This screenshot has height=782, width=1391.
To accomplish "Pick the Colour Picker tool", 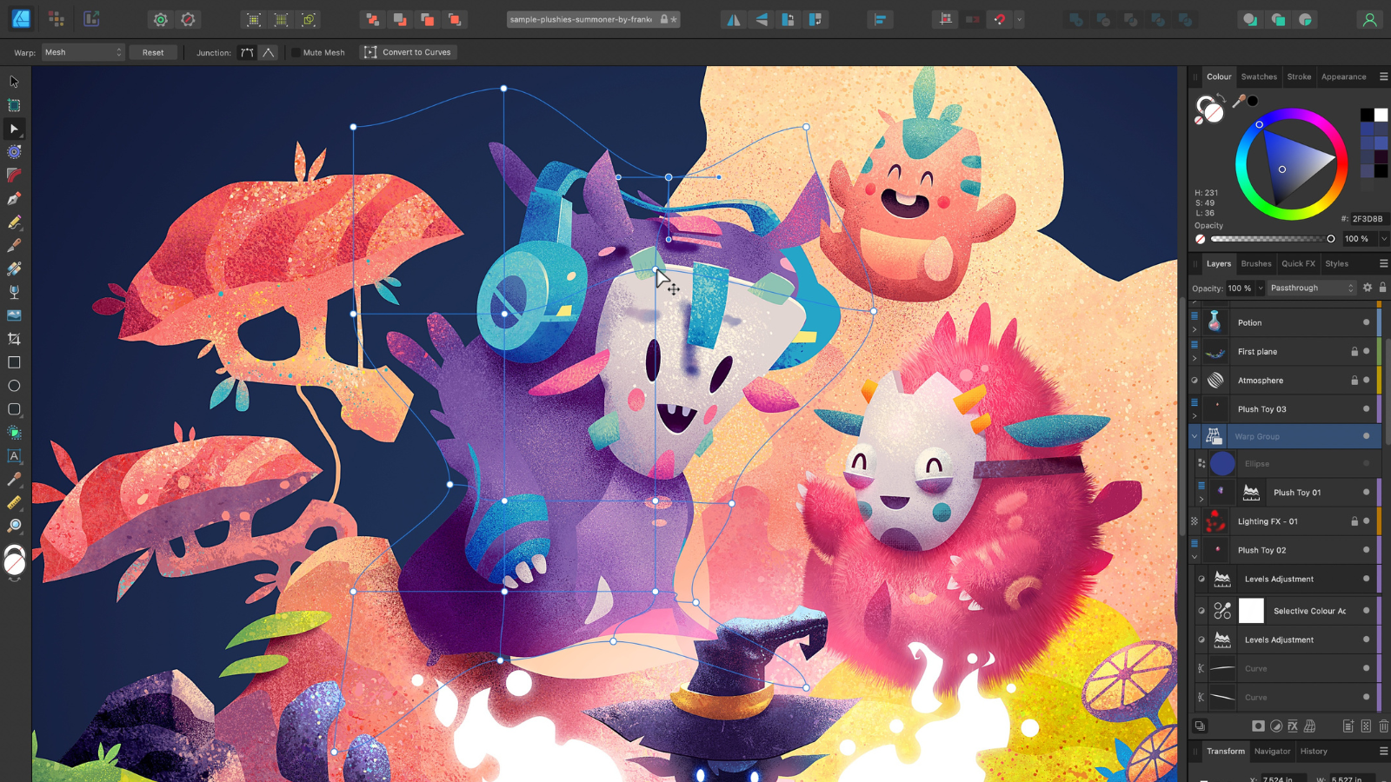I will click(14, 480).
